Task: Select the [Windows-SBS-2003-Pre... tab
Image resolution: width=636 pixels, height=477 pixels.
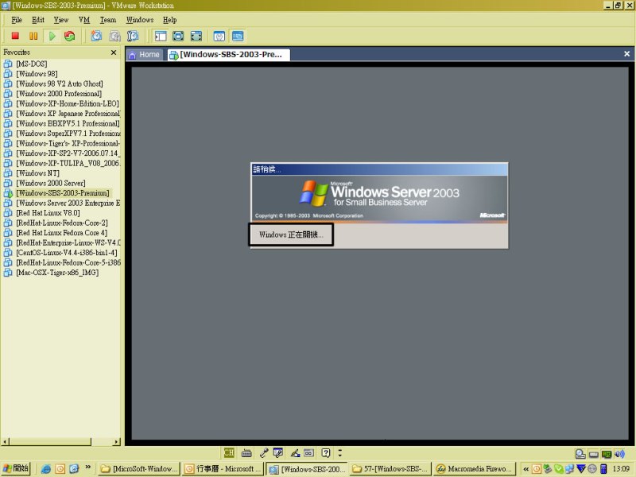Action: 228,55
